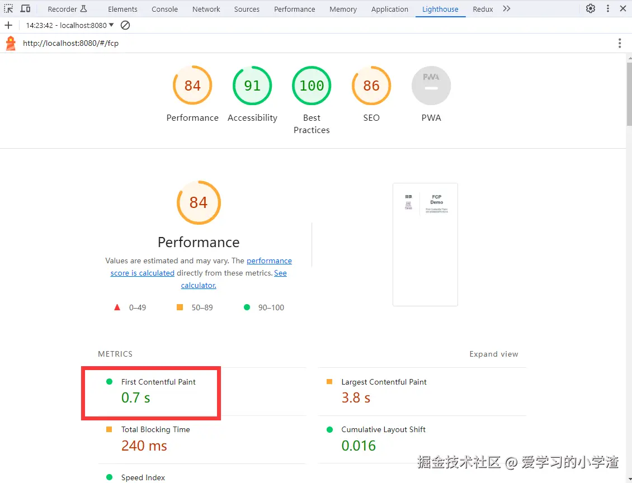This screenshot has height=483, width=632.
Task: Click the report URL http://localhost:8080/#/fcp
Action: pos(71,43)
